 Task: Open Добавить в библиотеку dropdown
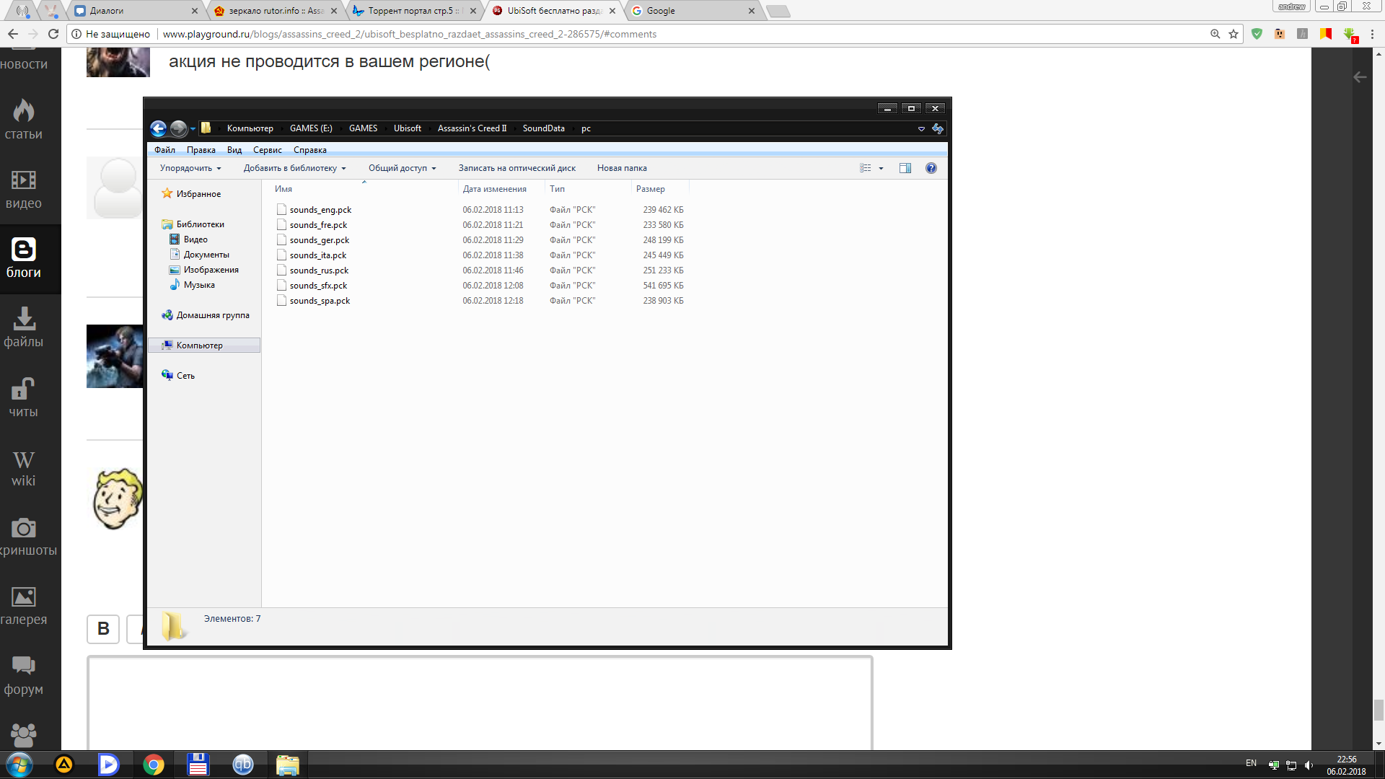pos(294,168)
